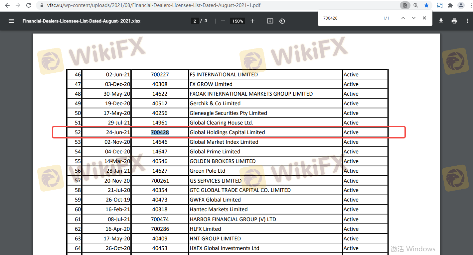Click the browser back arrow

pyautogui.click(x=7, y=5)
